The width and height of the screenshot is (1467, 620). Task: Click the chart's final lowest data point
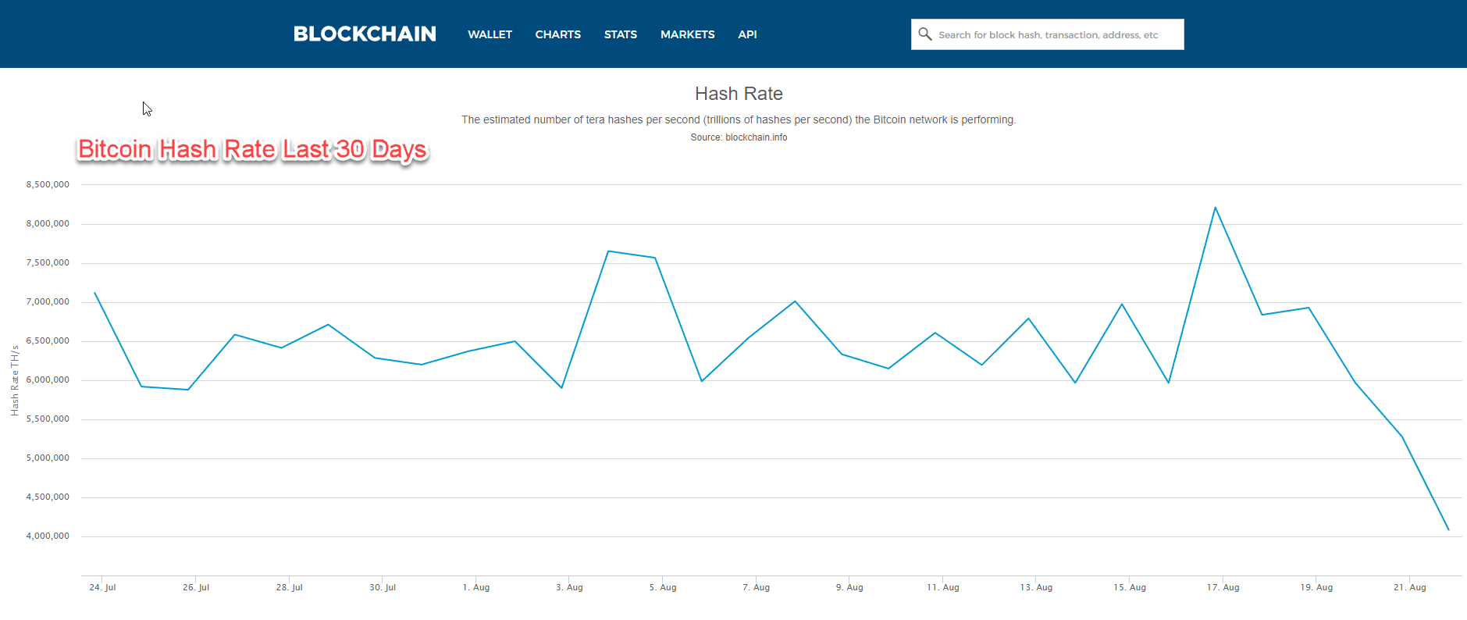coord(1448,530)
